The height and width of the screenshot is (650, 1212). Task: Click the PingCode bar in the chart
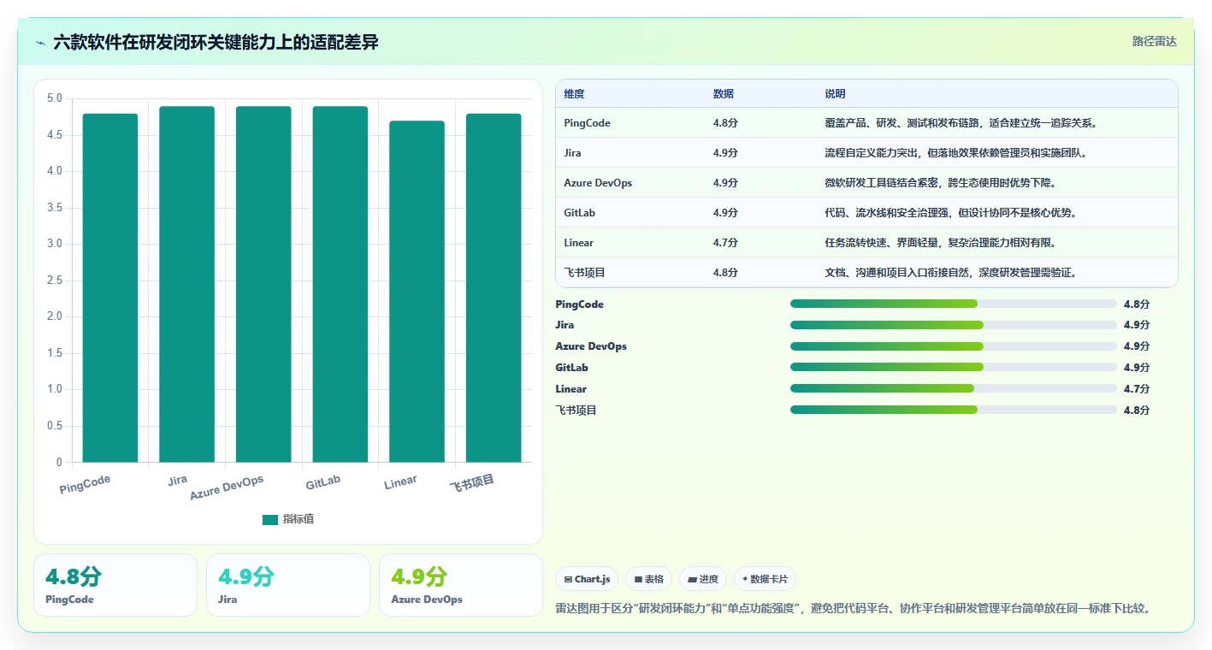(110, 288)
